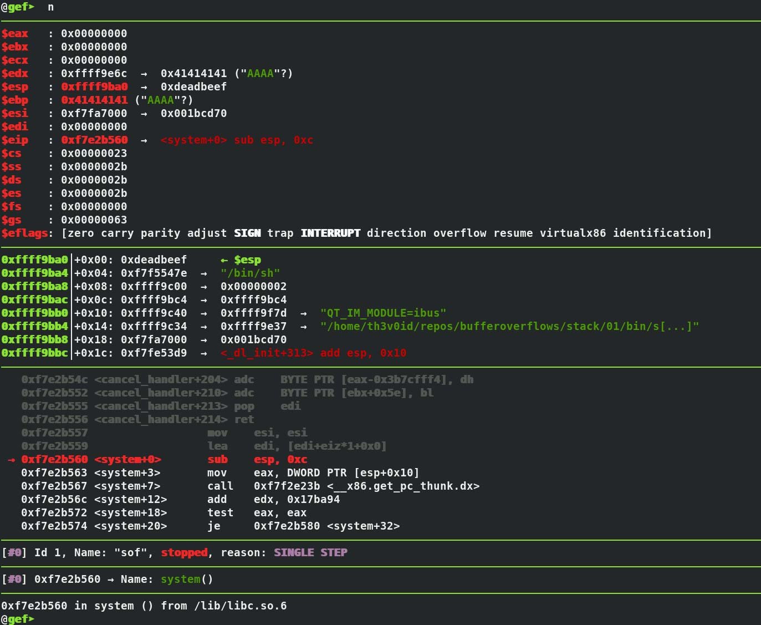761x625 pixels.
Task: Click the INTERRUPT flag in eflags
Action: click(x=330, y=233)
